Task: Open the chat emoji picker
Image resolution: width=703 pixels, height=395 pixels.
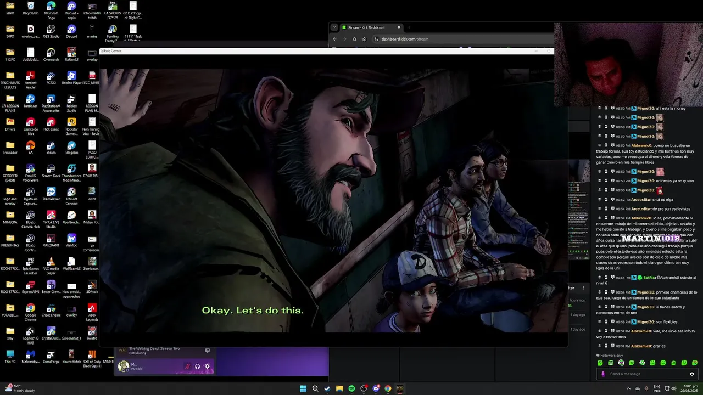Action: pyautogui.click(x=692, y=374)
